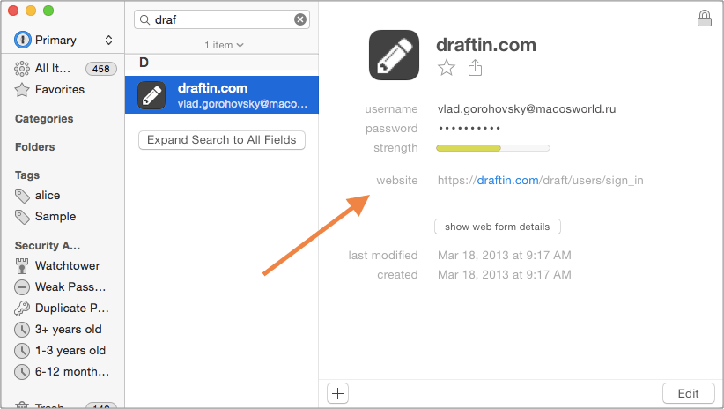The width and height of the screenshot is (724, 409).
Task: Open Favorites in sidebar
Action: [50, 90]
